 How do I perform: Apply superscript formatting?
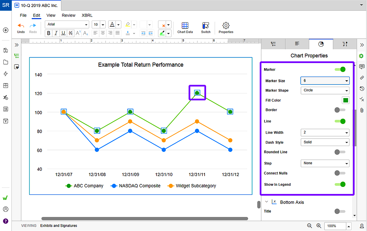tap(78, 33)
